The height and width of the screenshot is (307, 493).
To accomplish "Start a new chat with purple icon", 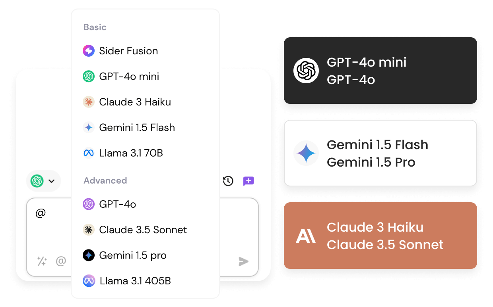I will [x=248, y=181].
